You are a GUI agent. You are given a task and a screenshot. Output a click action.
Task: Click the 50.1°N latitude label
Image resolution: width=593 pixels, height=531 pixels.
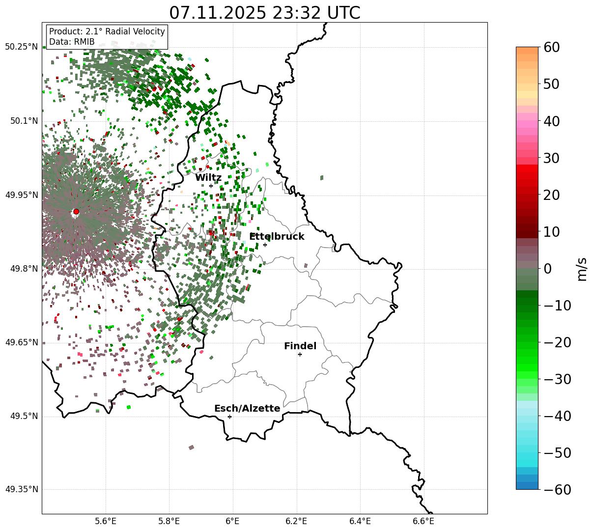[x=24, y=121]
